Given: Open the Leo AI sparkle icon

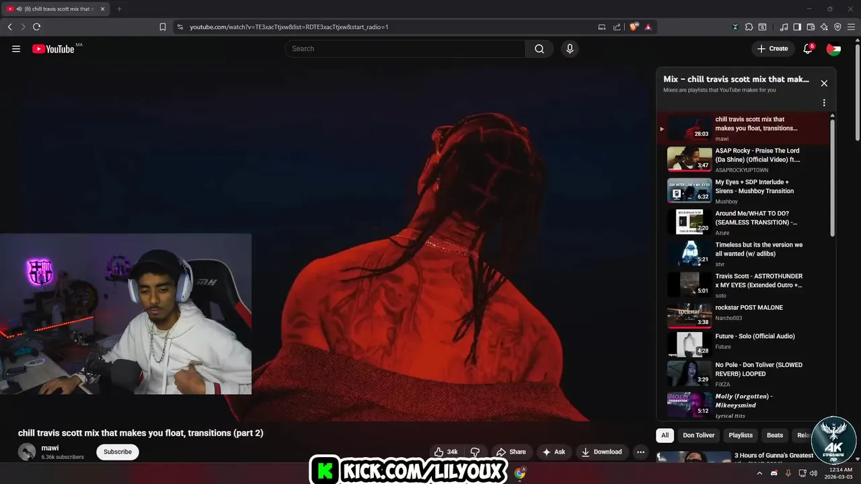Looking at the screenshot, I should [x=824, y=27].
